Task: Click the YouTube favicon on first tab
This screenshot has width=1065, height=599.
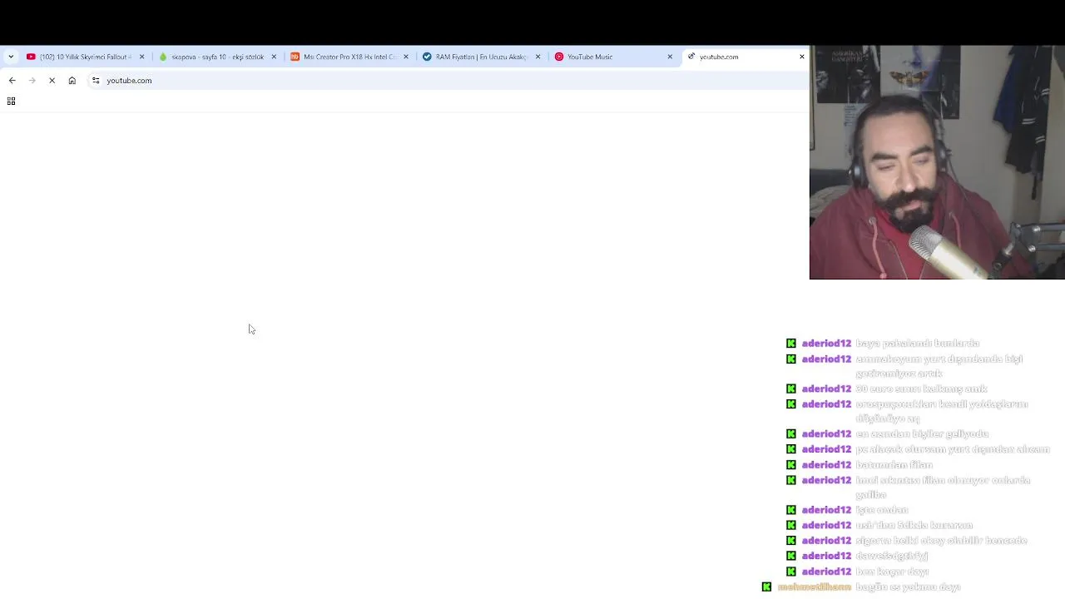Action: point(31,57)
